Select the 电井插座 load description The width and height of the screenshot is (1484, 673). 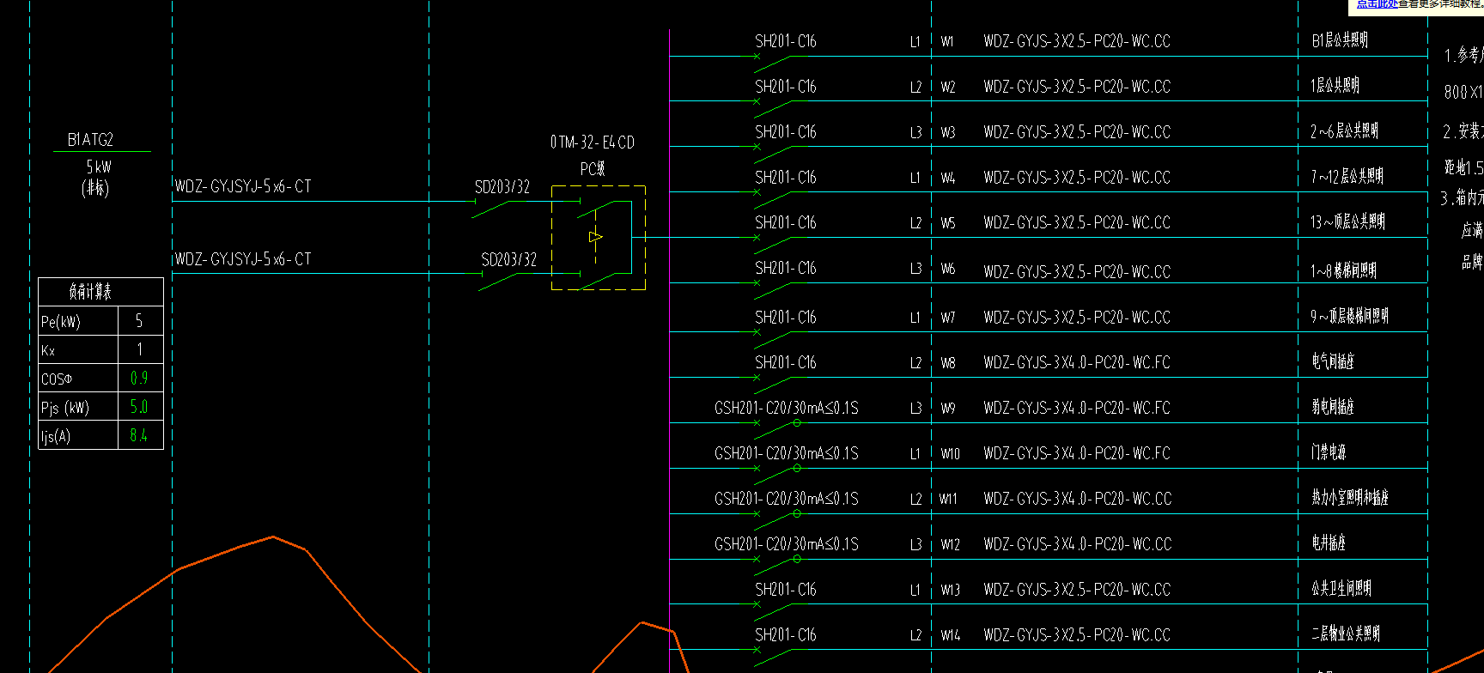point(1329,543)
